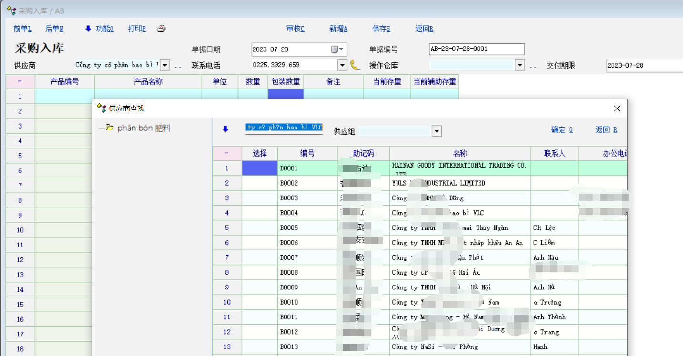Viewport: 683px width, 356px height.
Task: Click the 保存S menu item
Action: pos(381,29)
